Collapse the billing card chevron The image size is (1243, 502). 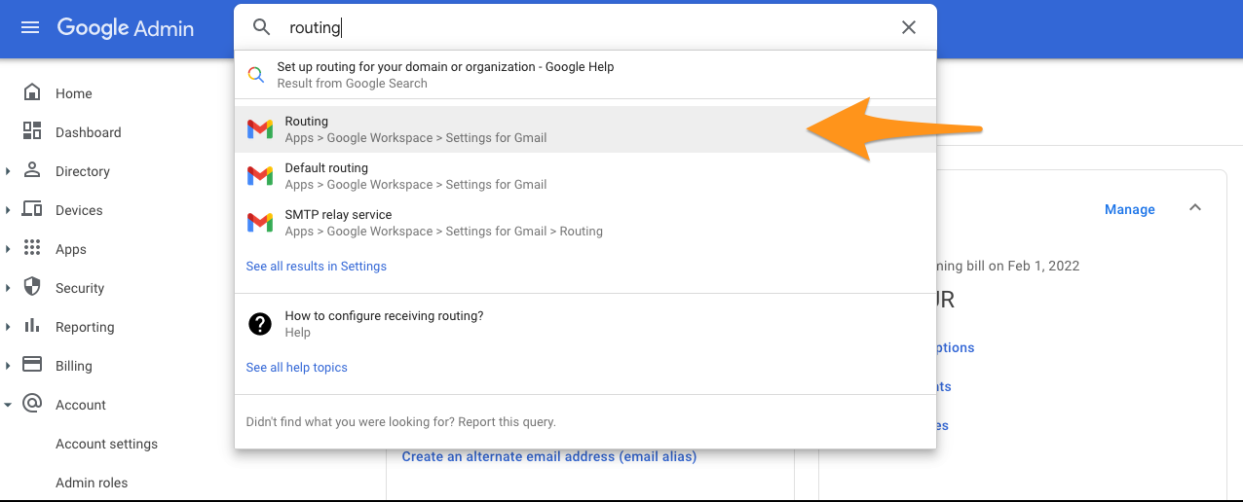pyautogui.click(x=1195, y=208)
